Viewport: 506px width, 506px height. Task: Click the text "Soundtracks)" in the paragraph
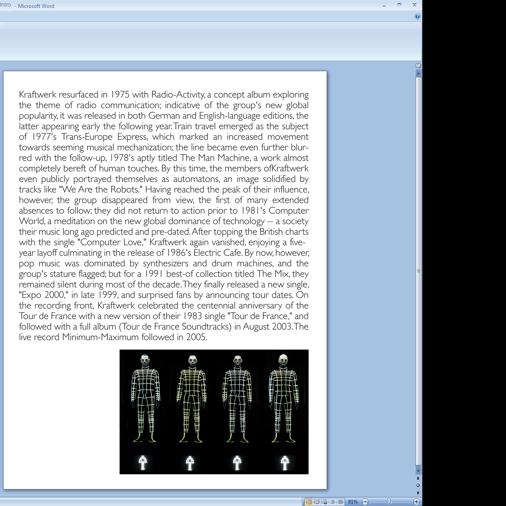(207, 327)
